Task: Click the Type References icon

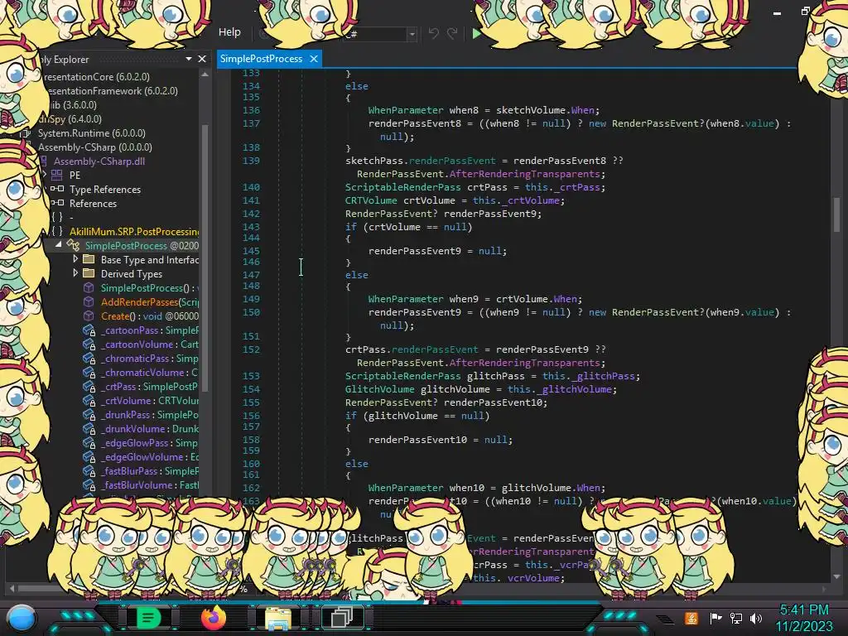Action: tap(57, 189)
